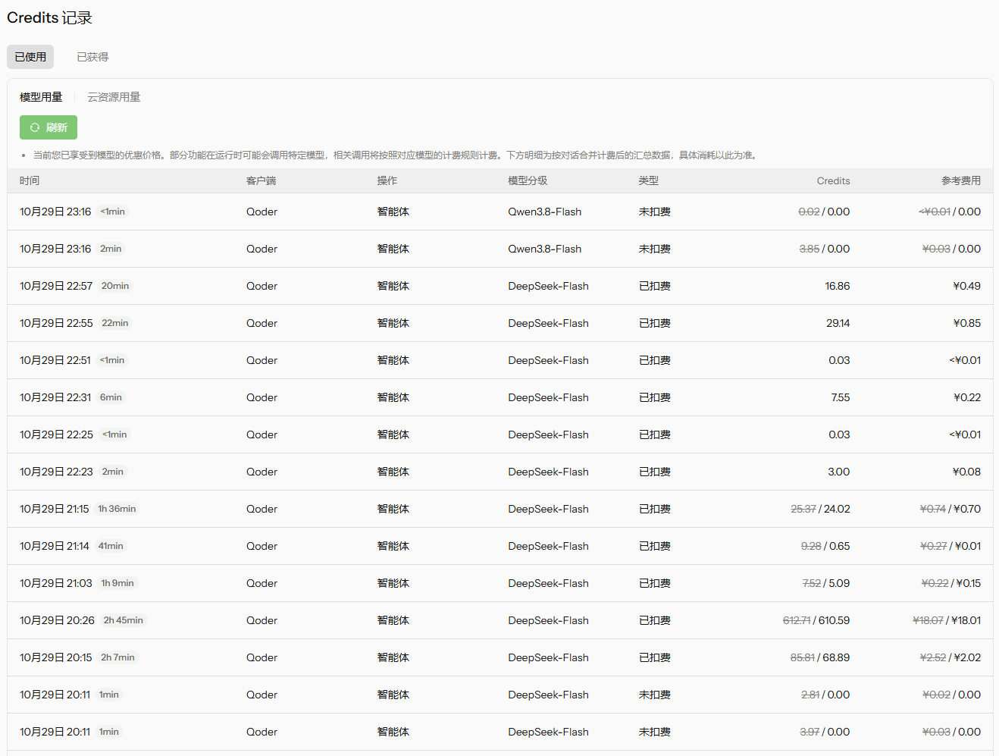Viewport: 999px width, 756px height.
Task: Select the ¥2.52 / ¥2.02 cost cell
Action: pyautogui.click(x=950, y=657)
